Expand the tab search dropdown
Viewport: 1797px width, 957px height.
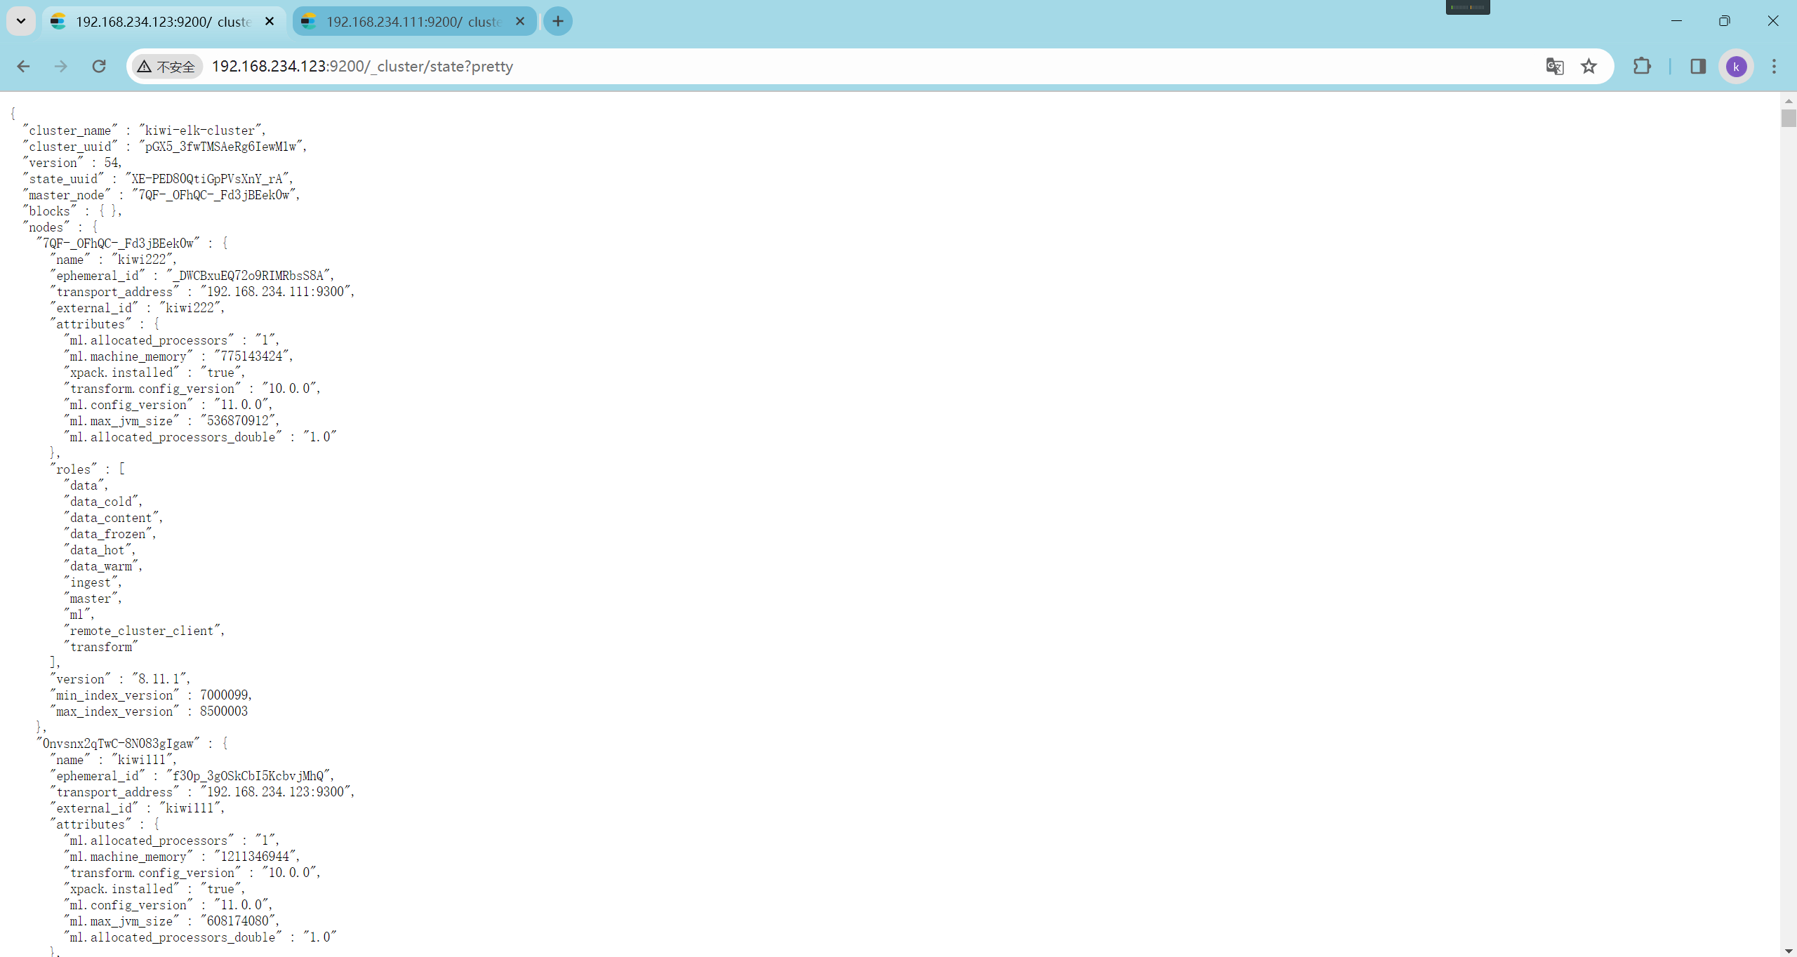tap(21, 21)
